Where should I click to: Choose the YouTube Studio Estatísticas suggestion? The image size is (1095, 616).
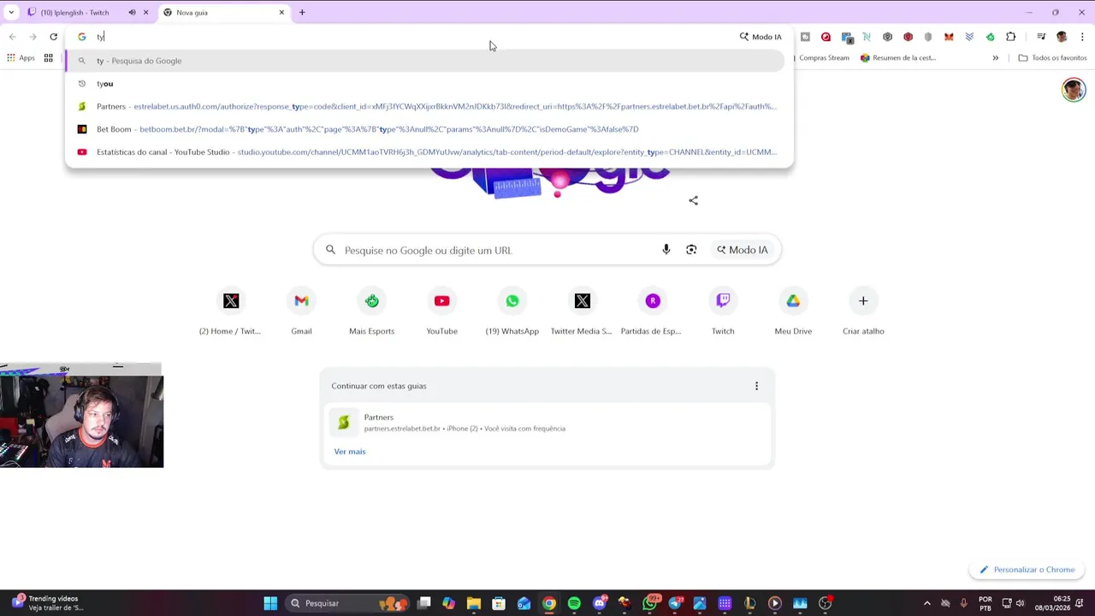point(425,152)
